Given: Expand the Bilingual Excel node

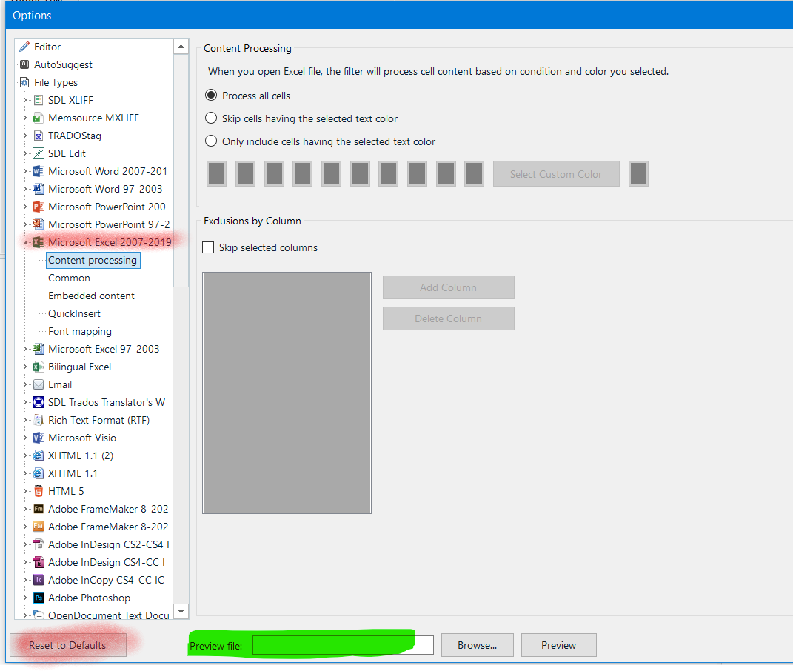Looking at the screenshot, I should click(x=24, y=367).
